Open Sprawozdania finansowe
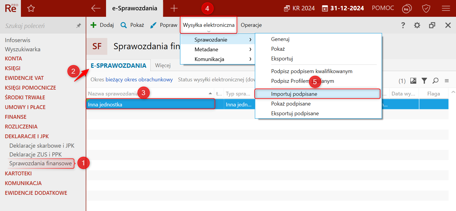The height and width of the screenshot is (211, 456). [x=41, y=163]
